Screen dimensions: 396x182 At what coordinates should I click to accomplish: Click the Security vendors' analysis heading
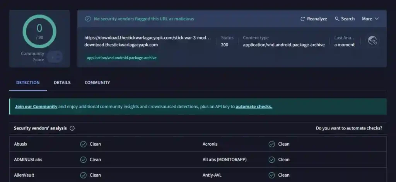tap(40, 128)
